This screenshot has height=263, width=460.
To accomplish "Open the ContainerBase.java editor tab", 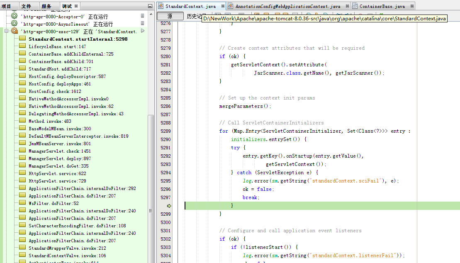I will click(x=382, y=6).
